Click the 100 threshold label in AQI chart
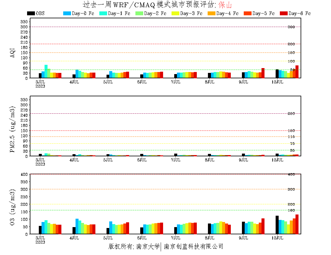This screenshot has height=255, width=331. (291, 61)
